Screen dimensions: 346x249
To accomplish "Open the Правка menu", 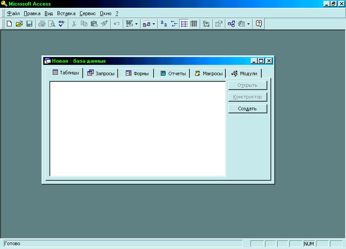I will tap(32, 13).
